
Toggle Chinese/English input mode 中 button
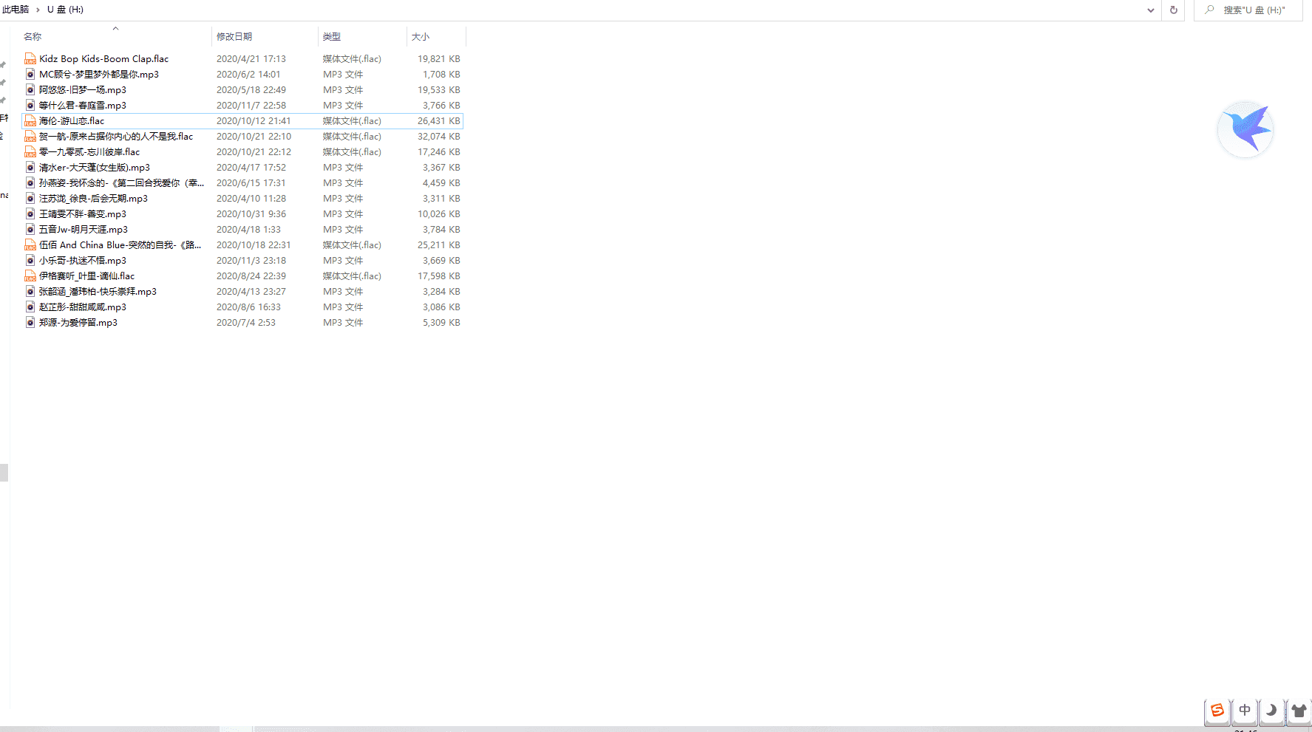pos(1245,711)
